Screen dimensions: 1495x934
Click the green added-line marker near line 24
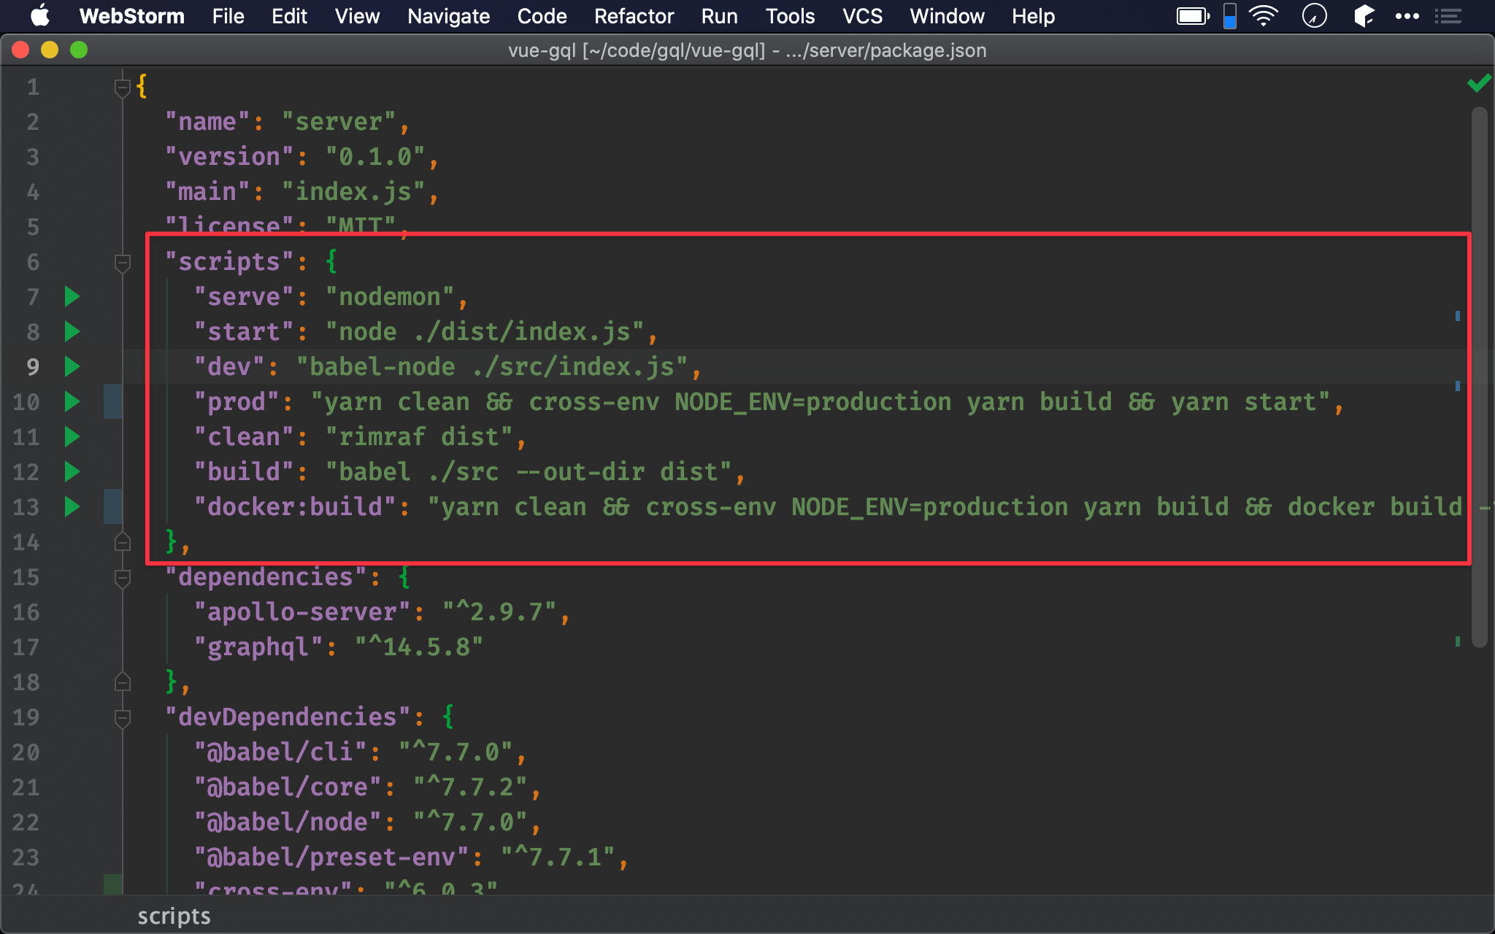click(x=113, y=884)
